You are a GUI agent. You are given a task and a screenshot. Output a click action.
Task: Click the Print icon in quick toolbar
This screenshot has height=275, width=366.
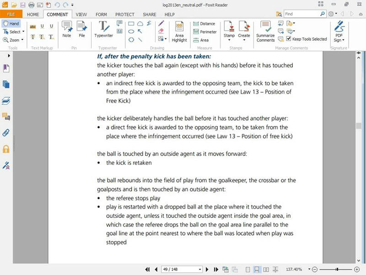click(x=31, y=5)
